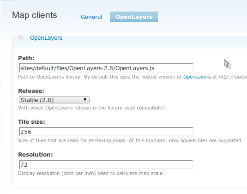
Task: Focus the Tile size field
Action: (x=106, y=132)
